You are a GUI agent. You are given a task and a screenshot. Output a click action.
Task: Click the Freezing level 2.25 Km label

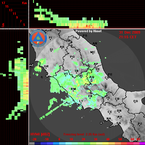[84, 134]
